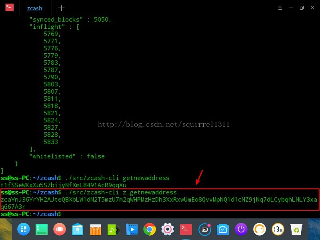
Task: Click the wrapped address ending qG67A3r
Action: point(13,207)
